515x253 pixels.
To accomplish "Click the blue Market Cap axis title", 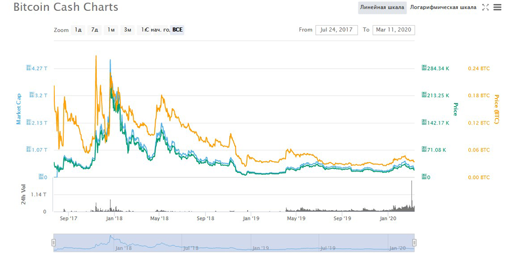I will [x=19, y=109].
